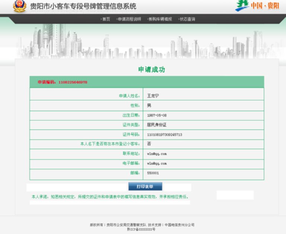Select ID type 居民身份证
This screenshot has height=234, width=286.
click(157, 125)
